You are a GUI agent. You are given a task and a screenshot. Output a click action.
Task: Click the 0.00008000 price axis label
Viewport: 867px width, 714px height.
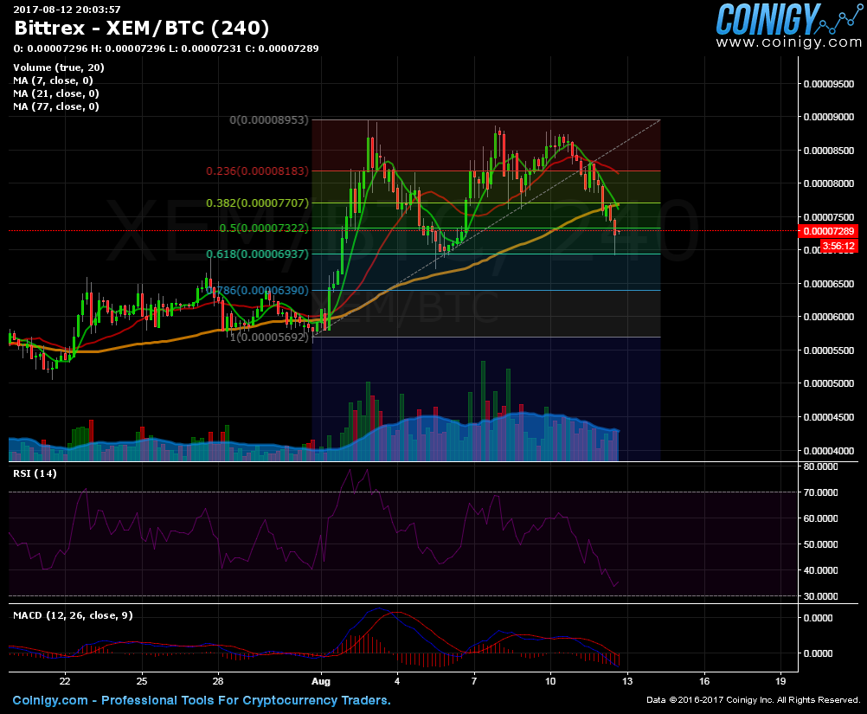point(829,183)
